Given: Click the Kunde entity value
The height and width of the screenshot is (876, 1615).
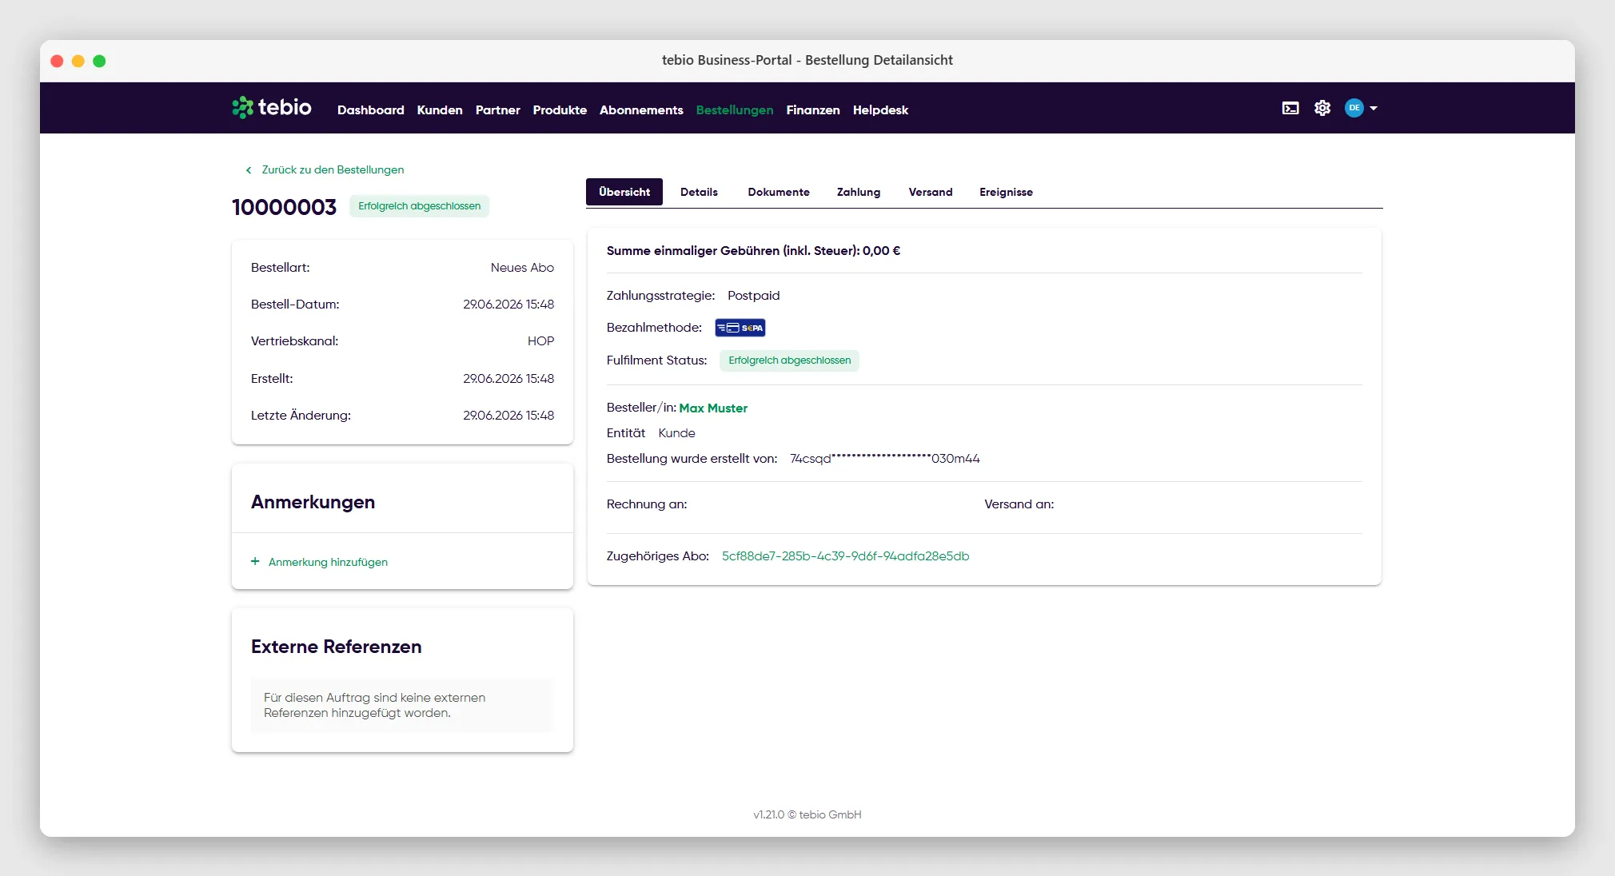Looking at the screenshot, I should [x=676, y=433].
